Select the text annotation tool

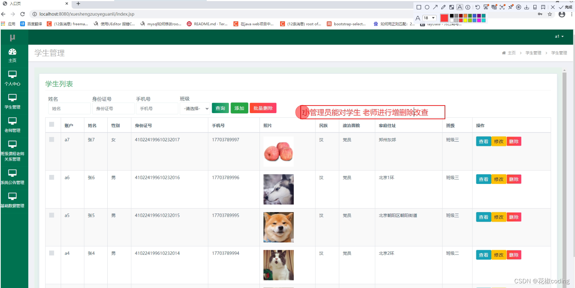tap(460, 7)
